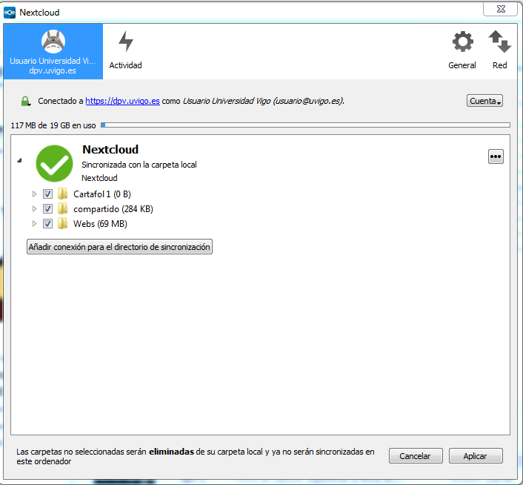Click the storage usage progress bar
The width and height of the screenshot is (523, 485).
point(305,125)
